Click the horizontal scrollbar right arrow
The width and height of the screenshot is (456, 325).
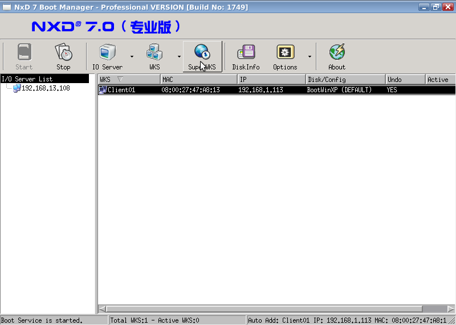pyautogui.click(x=451, y=308)
